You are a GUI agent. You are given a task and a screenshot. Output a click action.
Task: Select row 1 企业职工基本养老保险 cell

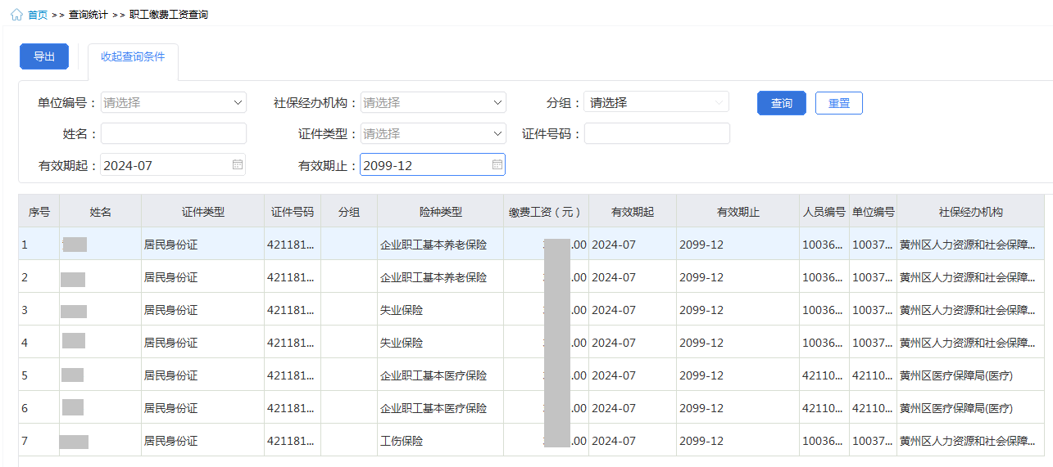tap(441, 245)
